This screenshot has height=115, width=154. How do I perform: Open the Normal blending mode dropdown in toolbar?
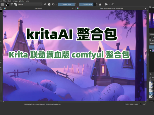point(30,4)
